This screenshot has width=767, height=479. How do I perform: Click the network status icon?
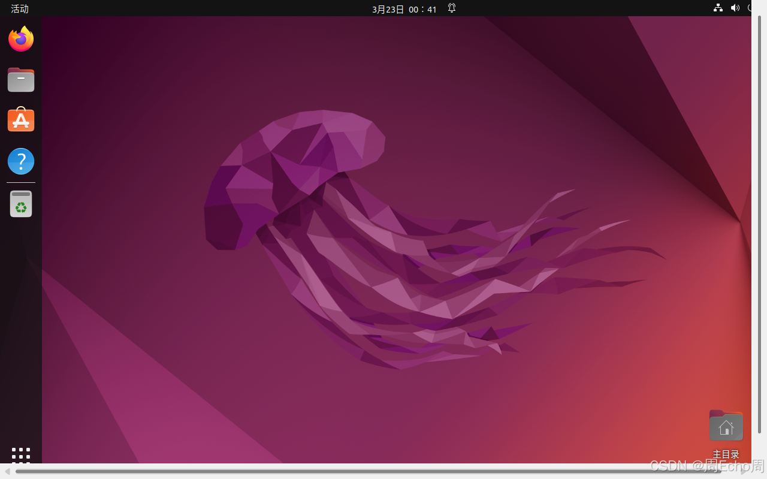coord(718,8)
